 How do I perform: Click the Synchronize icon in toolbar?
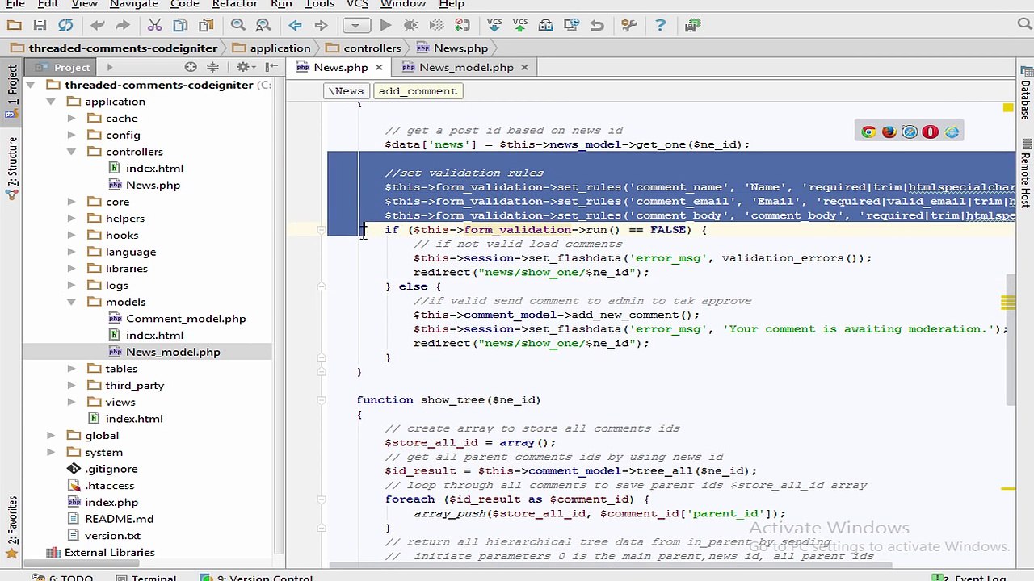pyautogui.click(x=65, y=26)
